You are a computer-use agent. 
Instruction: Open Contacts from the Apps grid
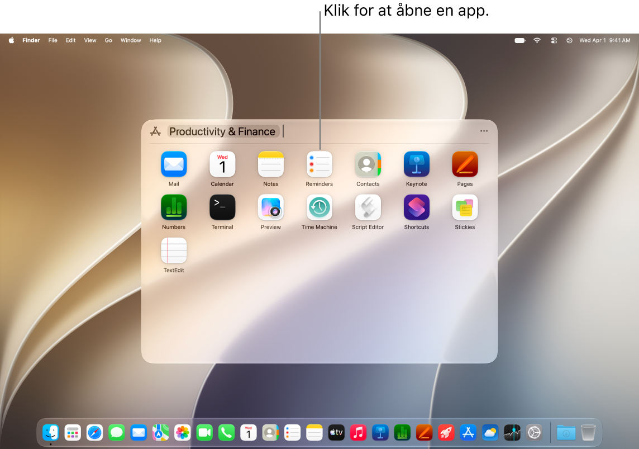(x=368, y=164)
